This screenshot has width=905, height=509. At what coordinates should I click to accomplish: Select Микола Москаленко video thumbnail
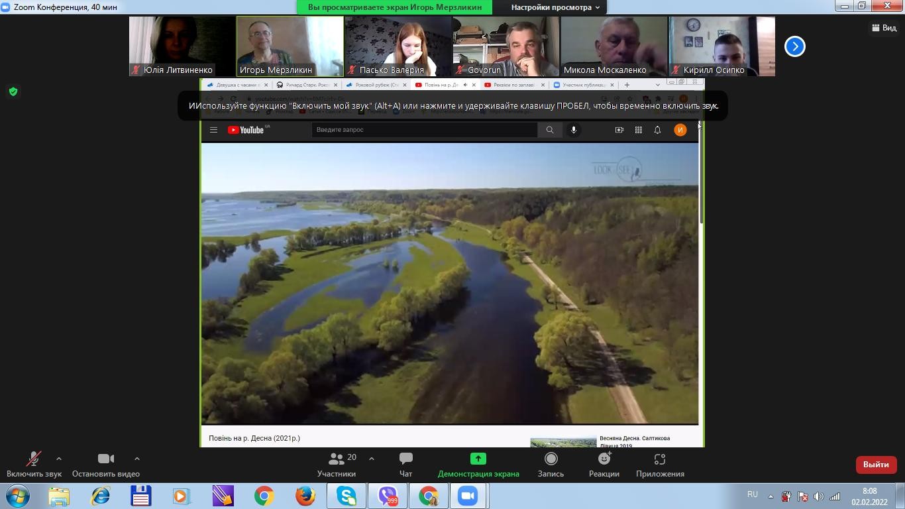614,46
